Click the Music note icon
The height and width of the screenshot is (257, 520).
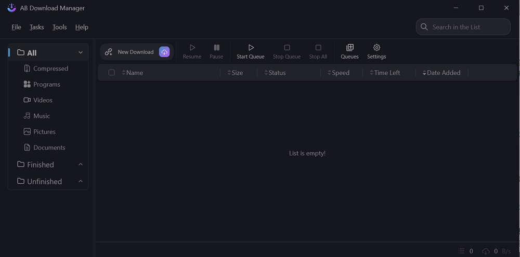tap(27, 116)
